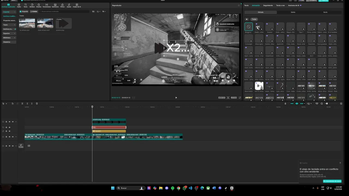The width and height of the screenshot is (349, 196).
Task: Lock the proximo.png overlay track
Action: (x=6, y=122)
